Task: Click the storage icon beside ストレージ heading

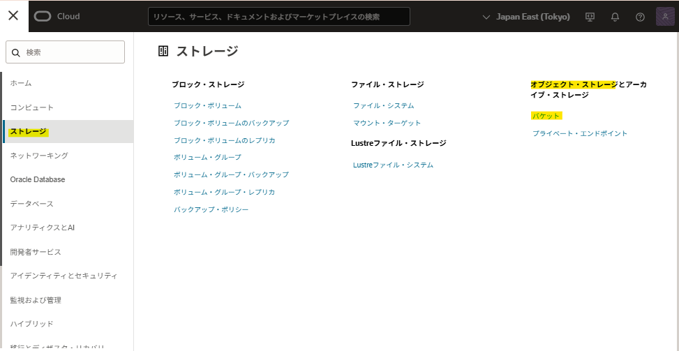Action: pyautogui.click(x=163, y=51)
